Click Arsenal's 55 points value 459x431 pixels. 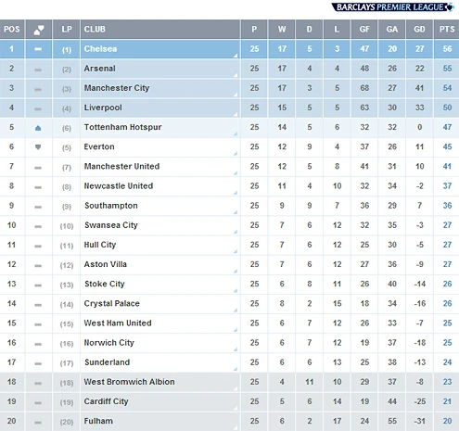point(447,69)
